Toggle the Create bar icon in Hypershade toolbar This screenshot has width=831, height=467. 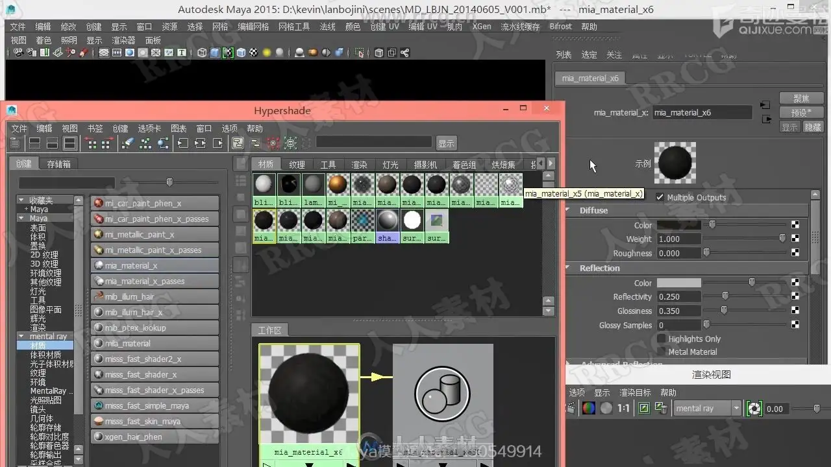[15, 143]
